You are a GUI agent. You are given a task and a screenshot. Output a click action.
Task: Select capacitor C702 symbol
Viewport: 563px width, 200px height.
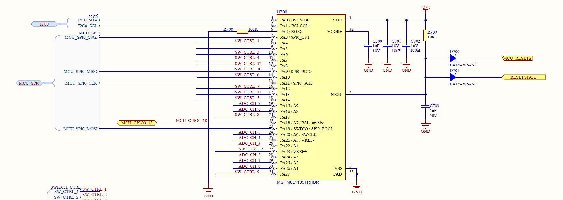point(406,46)
